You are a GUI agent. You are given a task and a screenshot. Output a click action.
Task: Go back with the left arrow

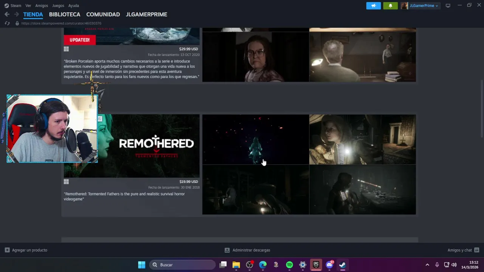[x=7, y=14]
